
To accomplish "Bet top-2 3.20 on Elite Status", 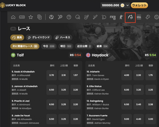I will pos(139,90).
